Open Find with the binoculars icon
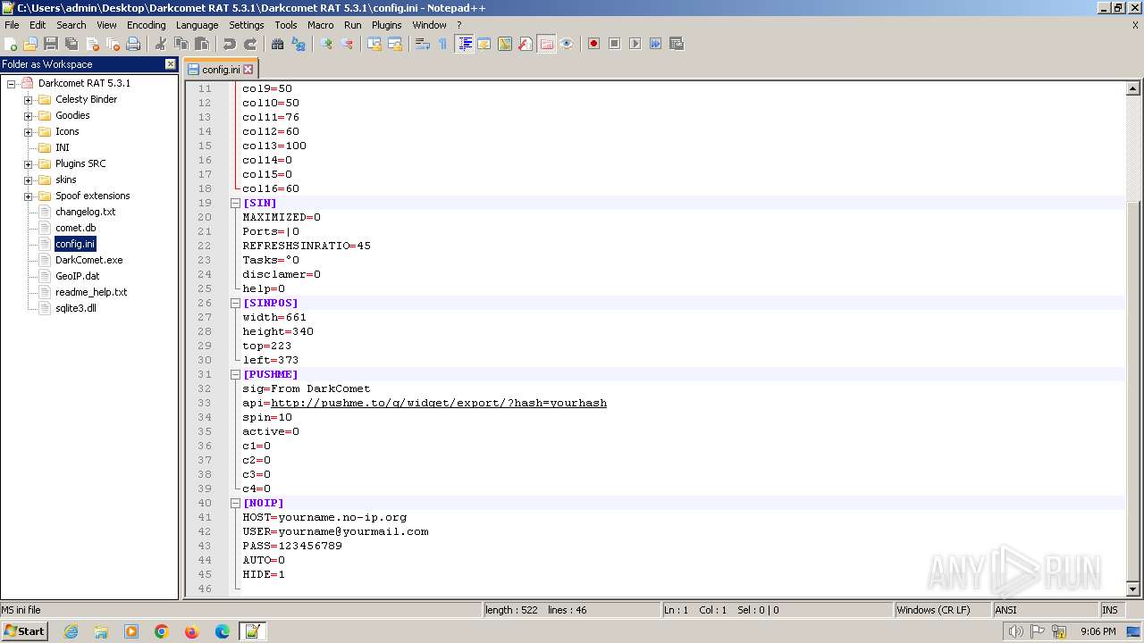This screenshot has width=1144, height=643. [278, 44]
